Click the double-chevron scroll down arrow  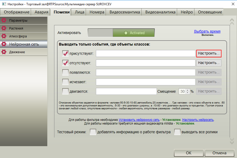pos(232,141)
